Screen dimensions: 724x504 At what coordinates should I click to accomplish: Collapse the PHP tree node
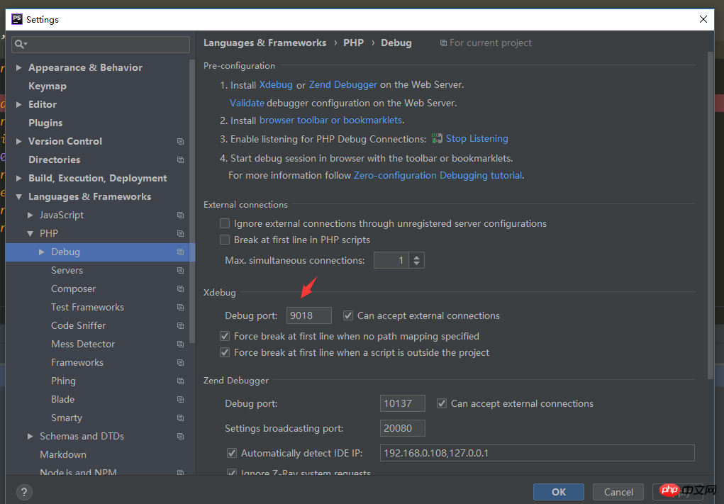point(30,233)
